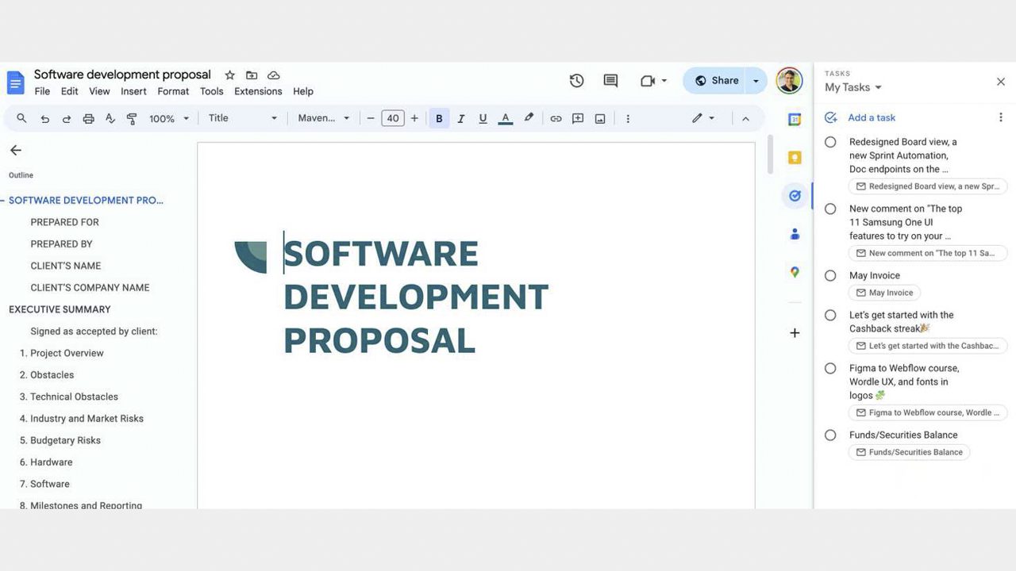Image resolution: width=1016 pixels, height=571 pixels.
Task: Open Google Keep side panel
Action: 795,157
